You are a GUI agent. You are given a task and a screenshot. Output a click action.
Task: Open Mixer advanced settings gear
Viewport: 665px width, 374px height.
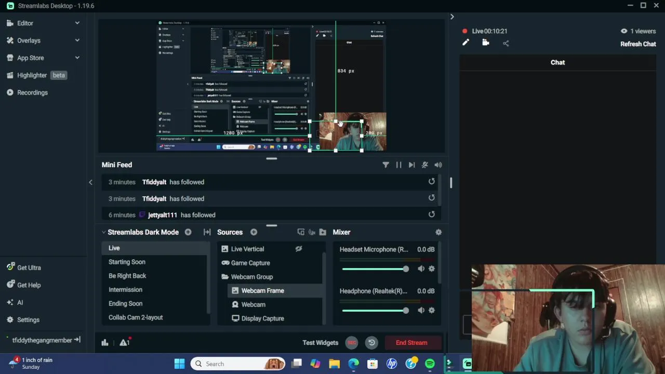(x=438, y=232)
